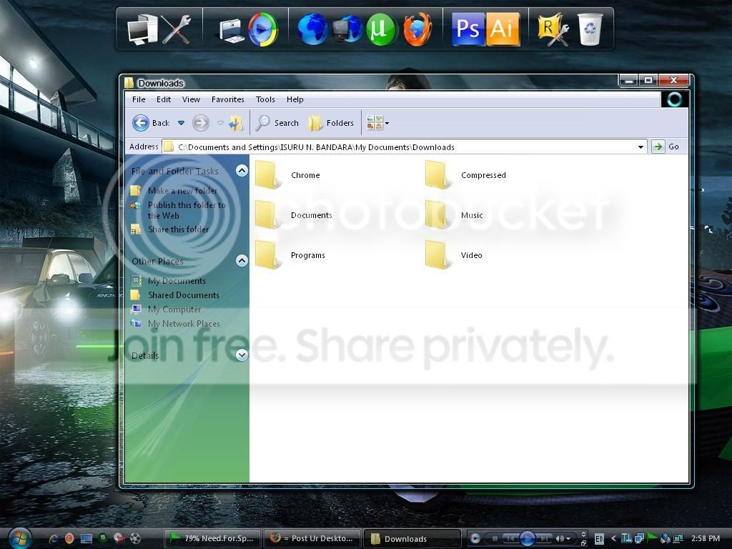Open the Windows Start orb

19,538
